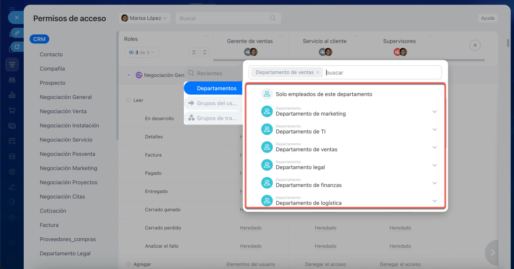The image size is (514, 269).
Task: Close the panel with the X button
Action: [x=16, y=18]
